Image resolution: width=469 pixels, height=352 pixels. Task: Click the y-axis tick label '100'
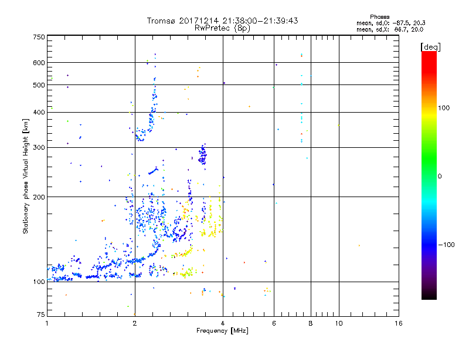pyautogui.click(x=39, y=282)
